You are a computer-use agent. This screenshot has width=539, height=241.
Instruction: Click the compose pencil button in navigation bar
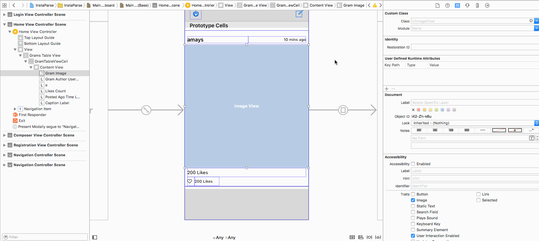(299, 14)
